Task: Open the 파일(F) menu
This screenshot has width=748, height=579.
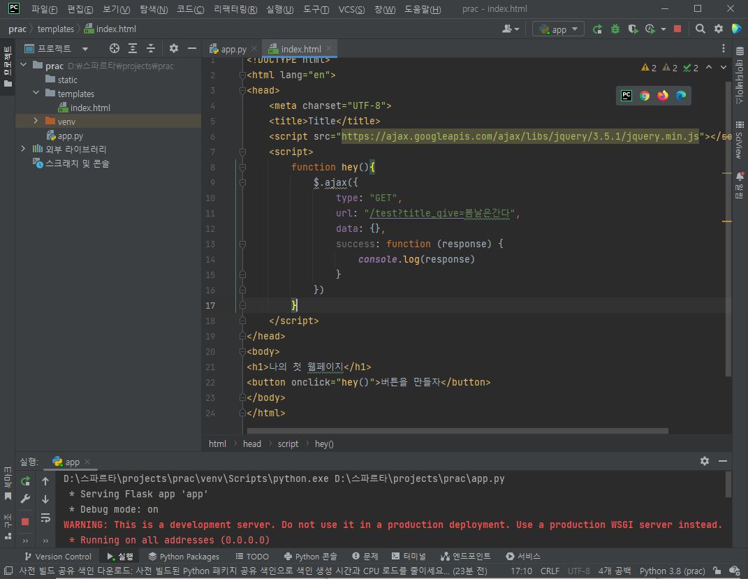Action: (x=45, y=9)
